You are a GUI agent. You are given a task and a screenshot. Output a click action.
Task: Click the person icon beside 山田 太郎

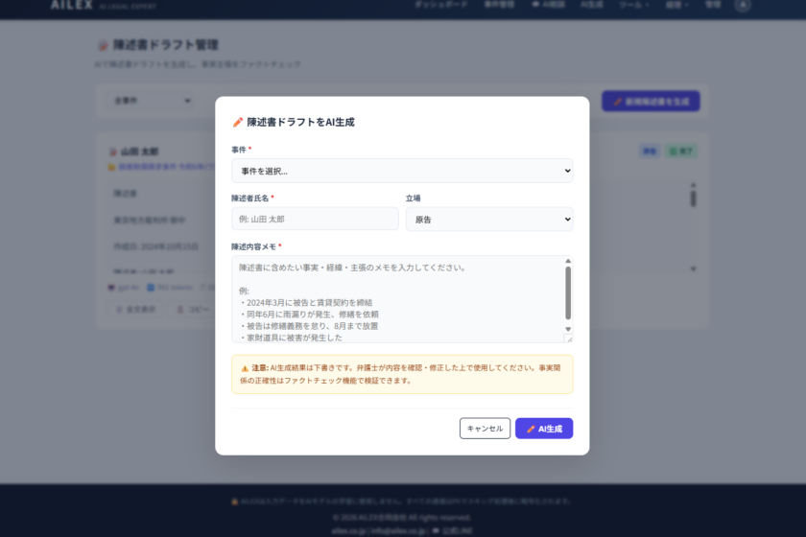(x=114, y=152)
